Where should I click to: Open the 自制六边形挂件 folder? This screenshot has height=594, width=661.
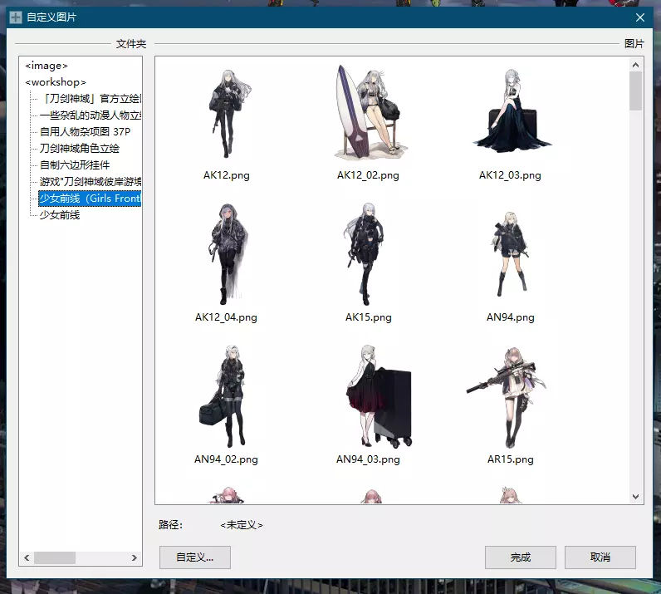75,165
